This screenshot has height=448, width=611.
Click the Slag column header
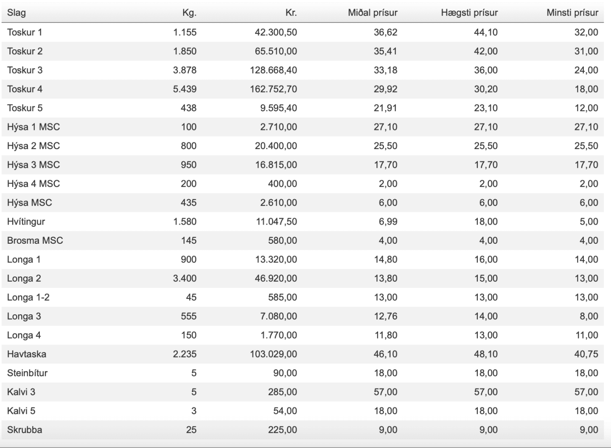click(17, 13)
